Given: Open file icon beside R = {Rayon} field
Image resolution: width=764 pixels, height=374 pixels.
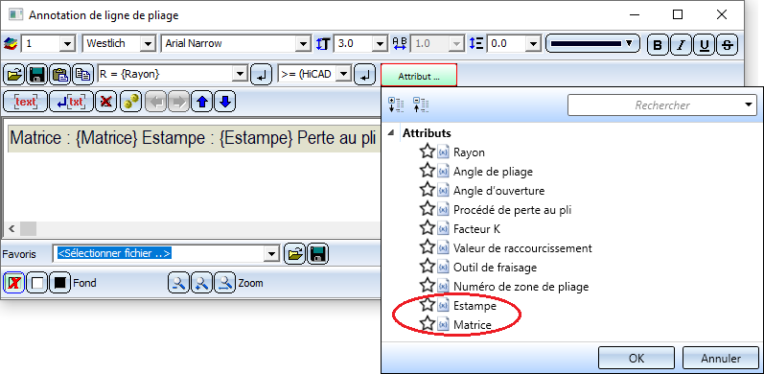Looking at the screenshot, I should point(14,75).
